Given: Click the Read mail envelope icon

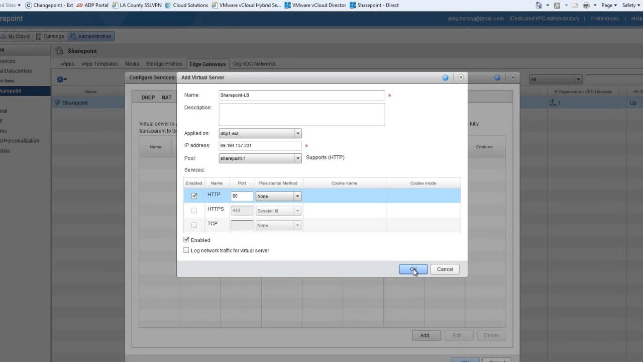Looking at the screenshot, I should [575, 5].
